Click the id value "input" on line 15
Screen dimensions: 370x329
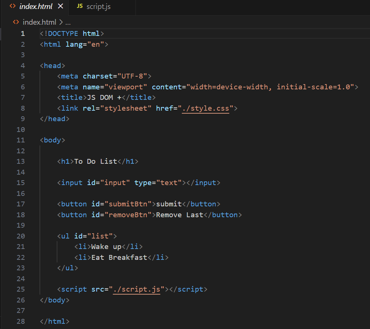[115, 183]
